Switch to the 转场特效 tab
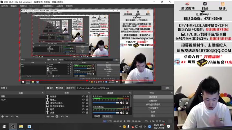232x130 pixels. click(x=107, y=116)
